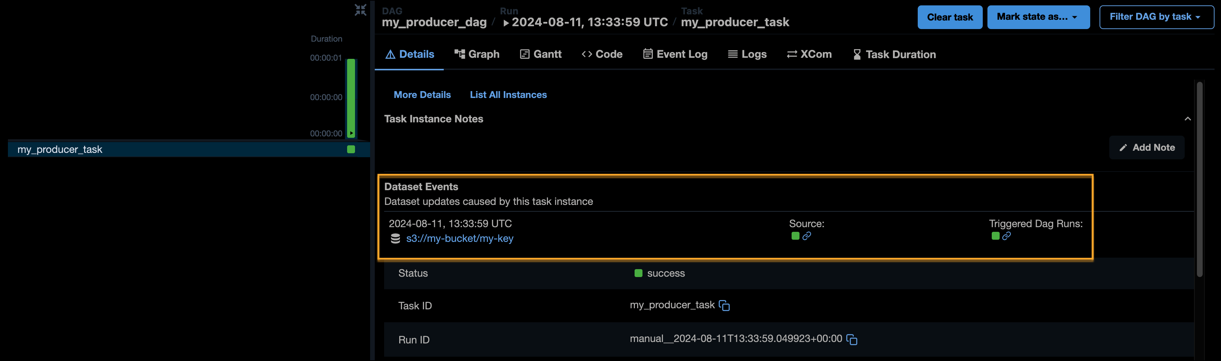Open the XCom tab

809,54
